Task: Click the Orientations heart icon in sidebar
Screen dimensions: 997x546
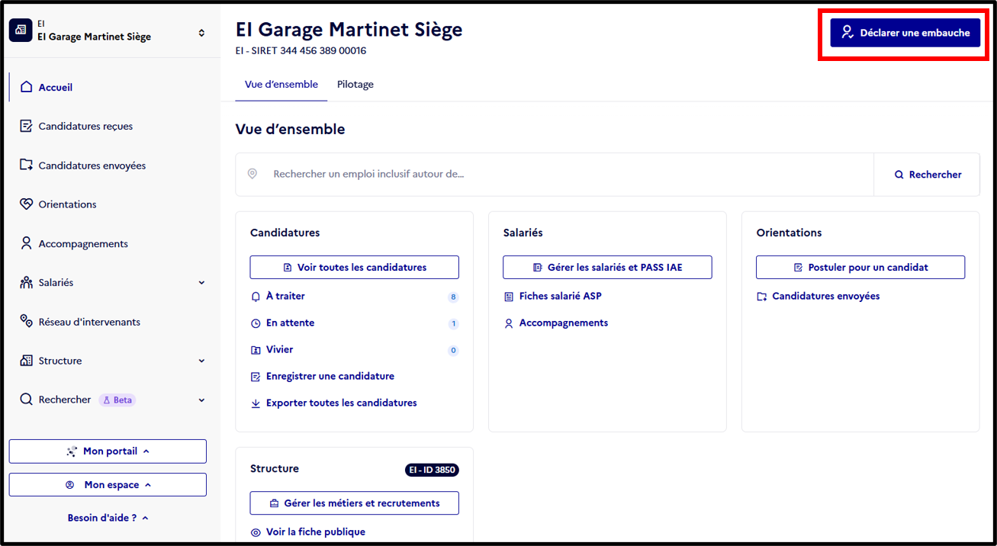Action: click(x=27, y=204)
